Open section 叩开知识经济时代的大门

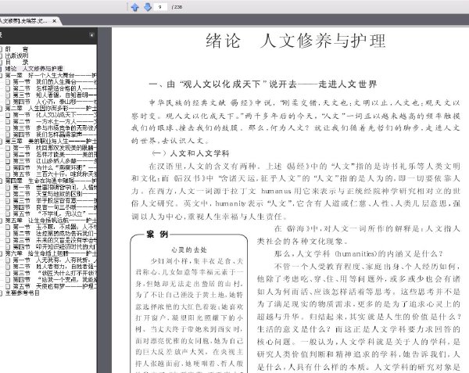[55, 247]
